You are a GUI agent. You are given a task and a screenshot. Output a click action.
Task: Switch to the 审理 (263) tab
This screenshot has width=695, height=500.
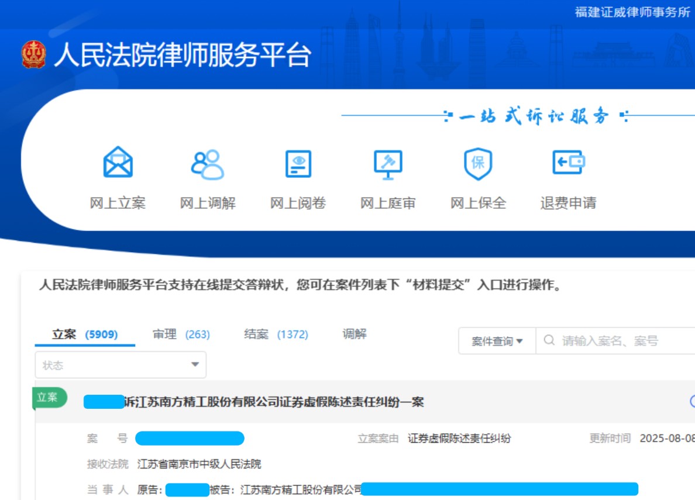[x=181, y=335]
